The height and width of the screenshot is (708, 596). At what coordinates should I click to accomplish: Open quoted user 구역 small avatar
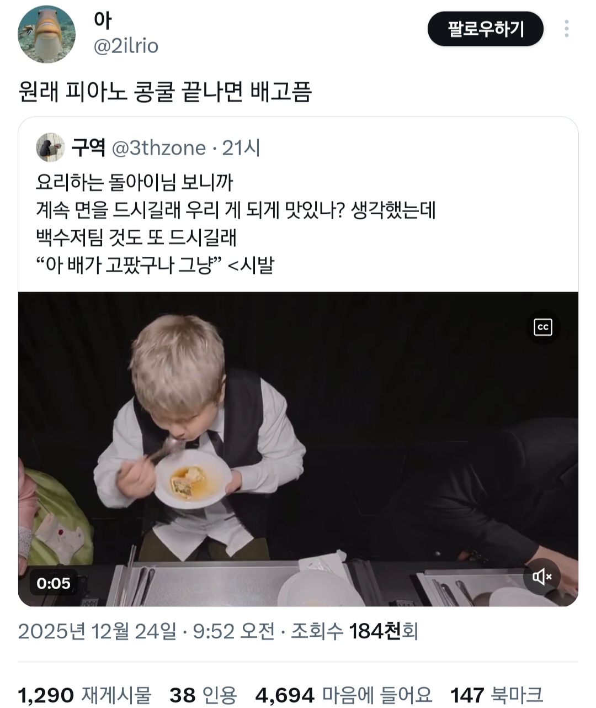(50, 147)
